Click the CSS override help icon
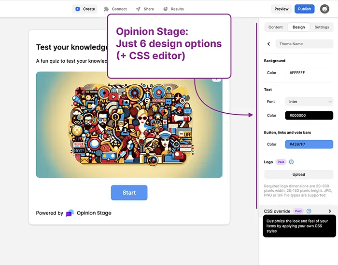This screenshot has width=338, height=265. tap(309, 211)
